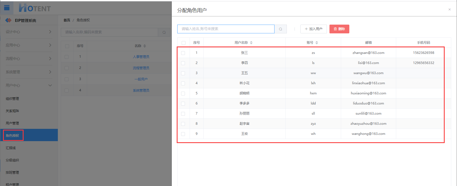The width and height of the screenshot is (457, 186).
Task: Check the box for user 张三
Action: pyautogui.click(x=183, y=53)
